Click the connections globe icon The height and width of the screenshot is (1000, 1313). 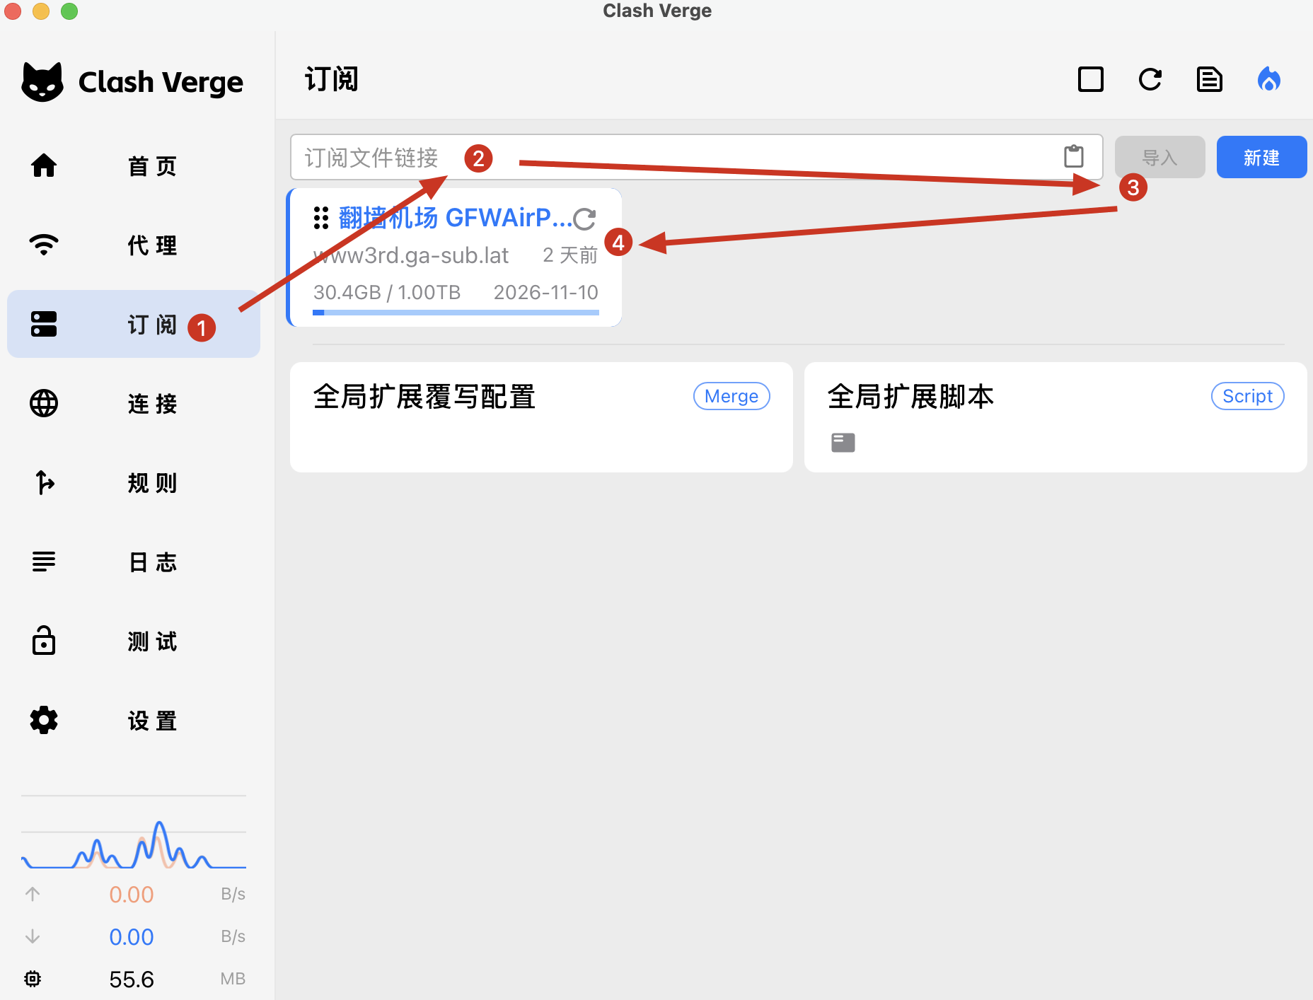tap(44, 403)
